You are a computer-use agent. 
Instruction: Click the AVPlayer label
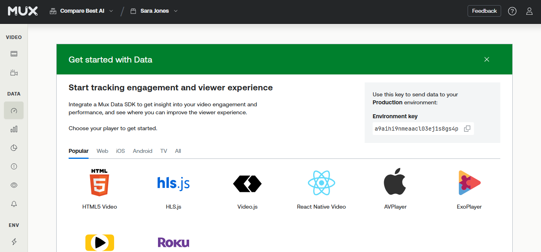tap(395, 207)
